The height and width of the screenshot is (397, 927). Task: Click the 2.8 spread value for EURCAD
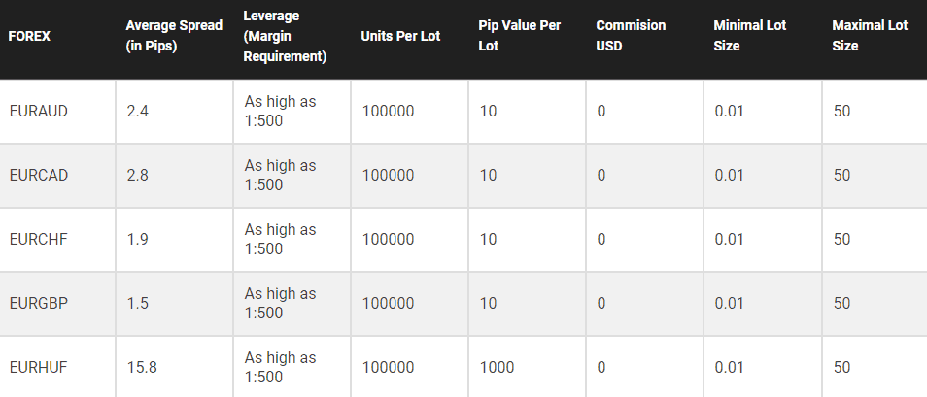point(137,175)
